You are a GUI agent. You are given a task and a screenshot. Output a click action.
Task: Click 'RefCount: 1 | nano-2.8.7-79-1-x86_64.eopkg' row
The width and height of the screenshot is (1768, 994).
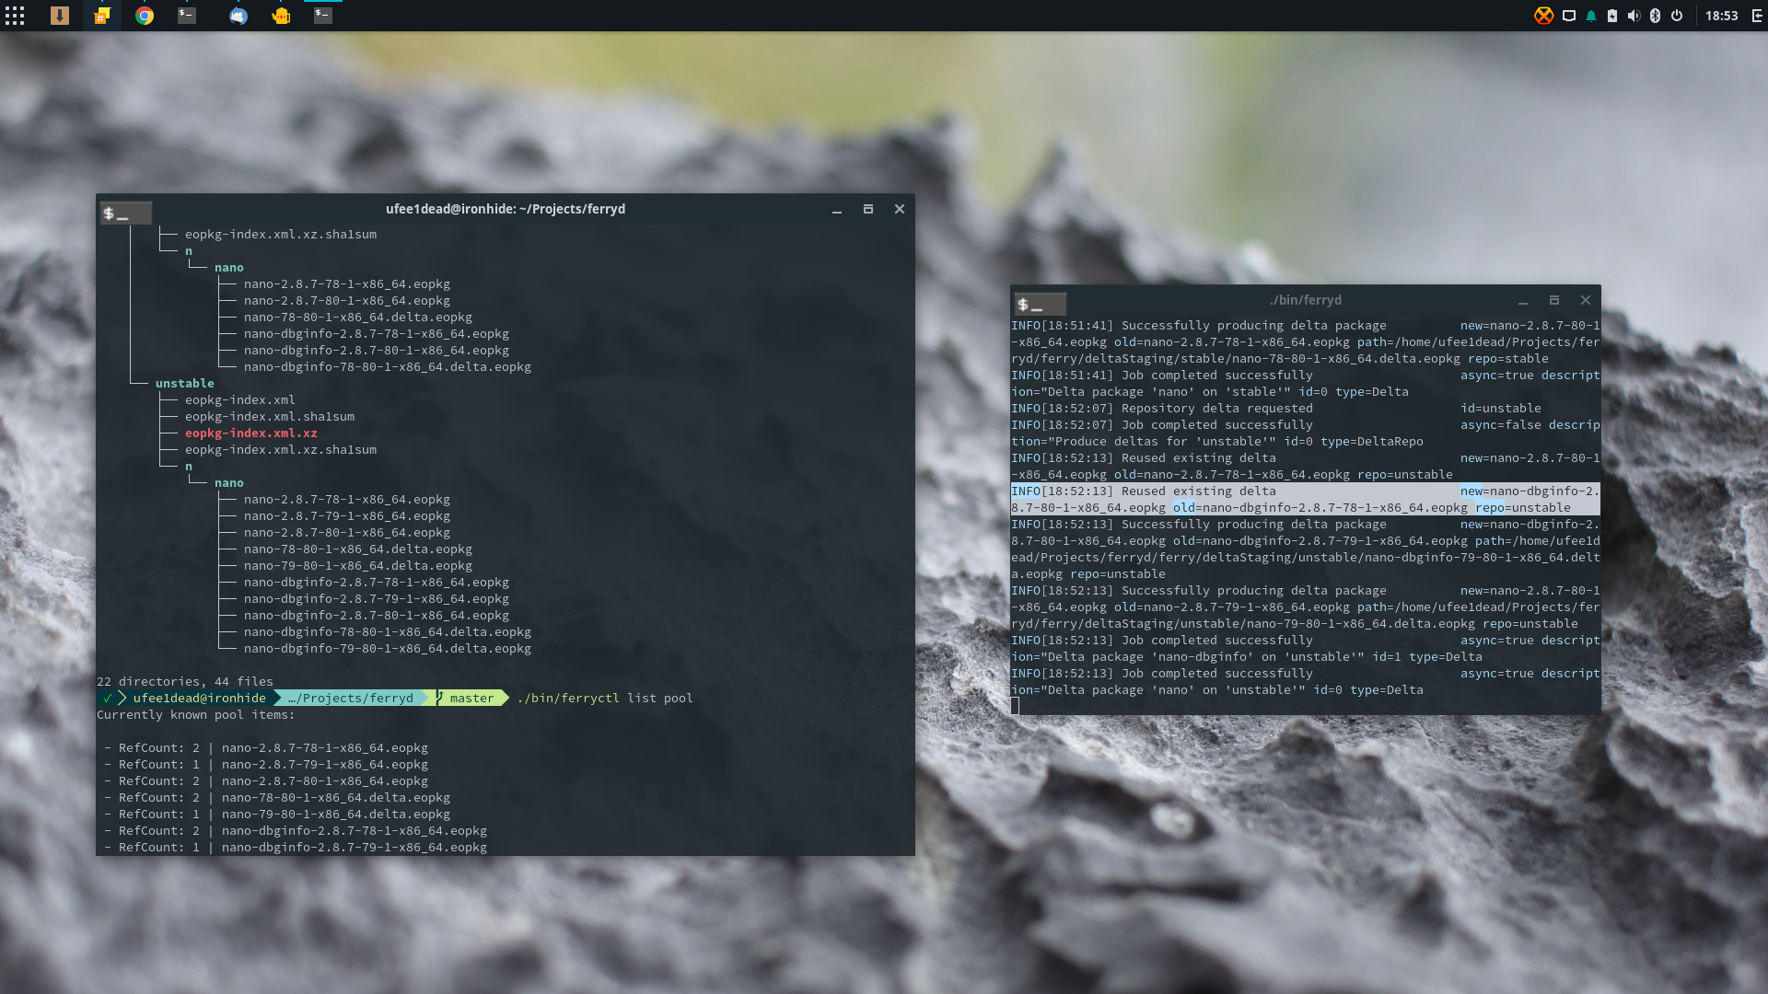(x=265, y=765)
